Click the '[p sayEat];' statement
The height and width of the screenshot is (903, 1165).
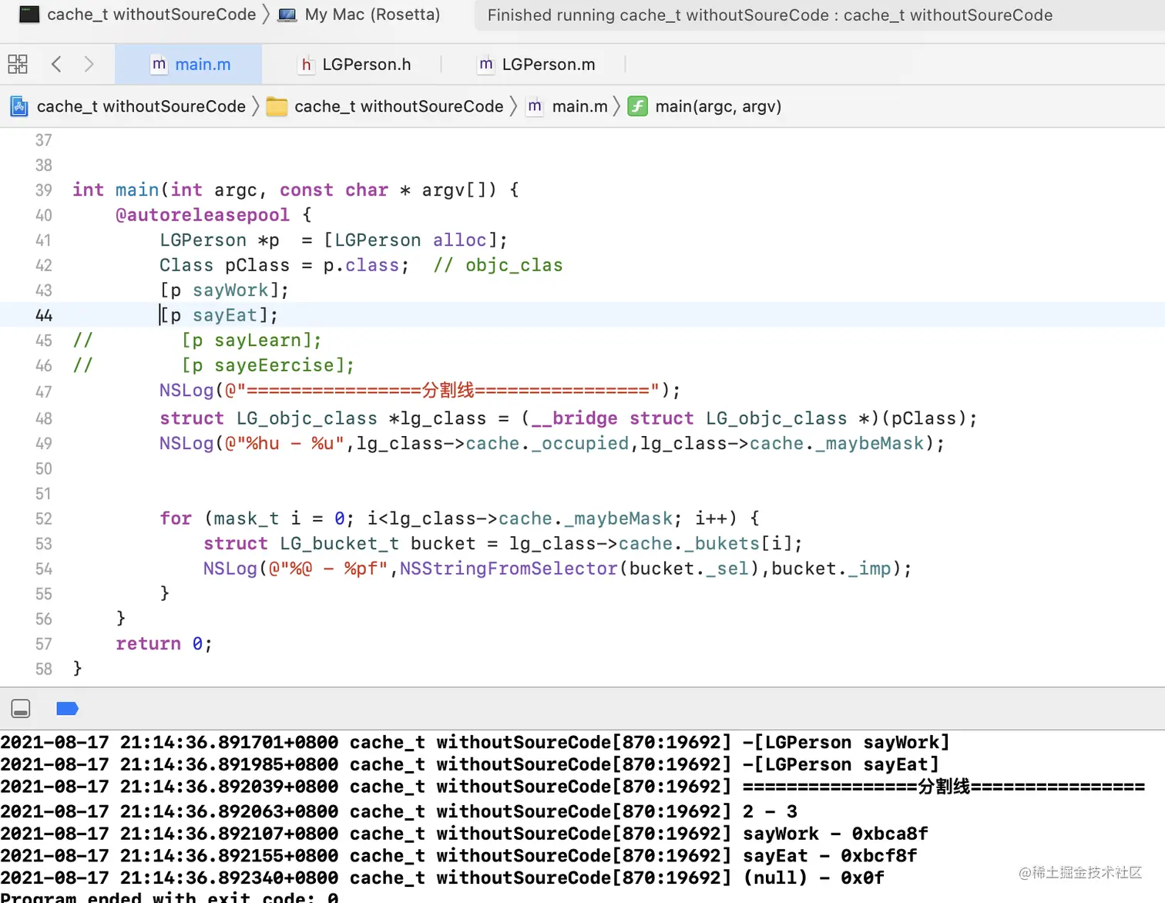click(x=219, y=315)
